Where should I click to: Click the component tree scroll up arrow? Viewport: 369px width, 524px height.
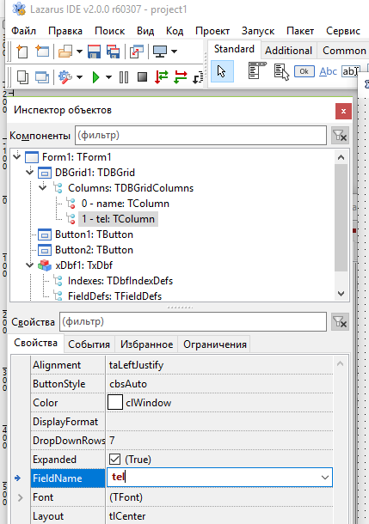341,157
